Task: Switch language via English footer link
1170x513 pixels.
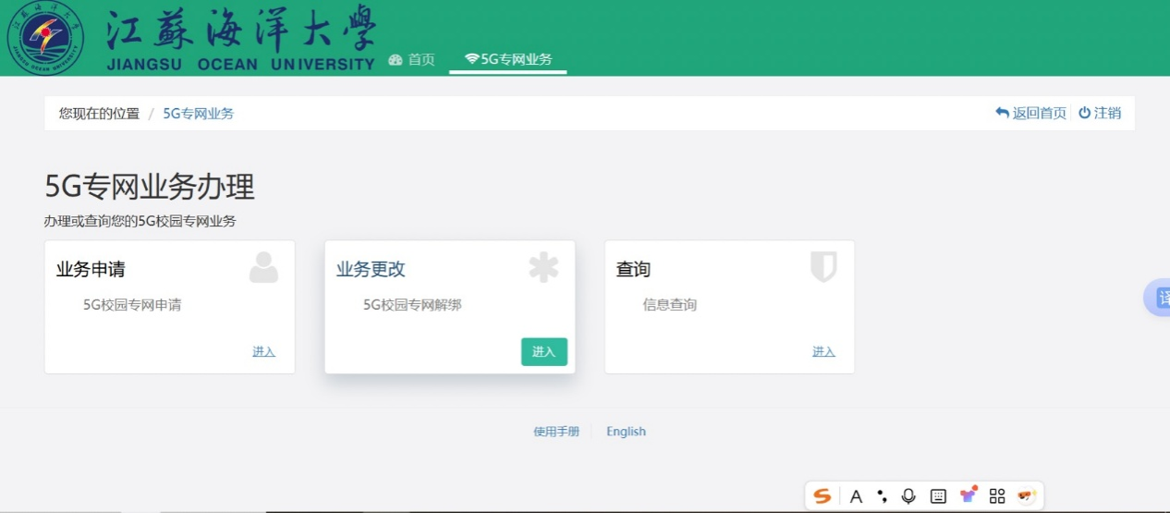Action: click(x=626, y=432)
